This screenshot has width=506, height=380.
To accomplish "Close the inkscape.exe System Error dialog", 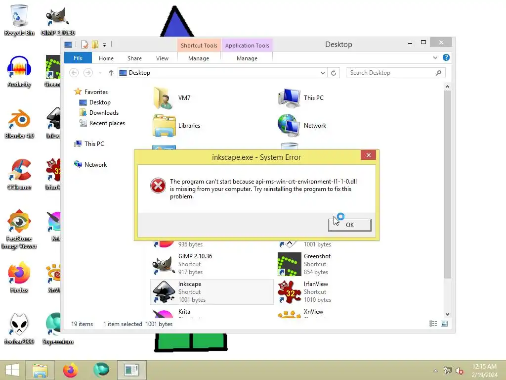I will point(368,155).
